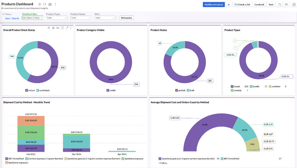Click the 41.9% outofstock donut segment

[x=20, y=58]
